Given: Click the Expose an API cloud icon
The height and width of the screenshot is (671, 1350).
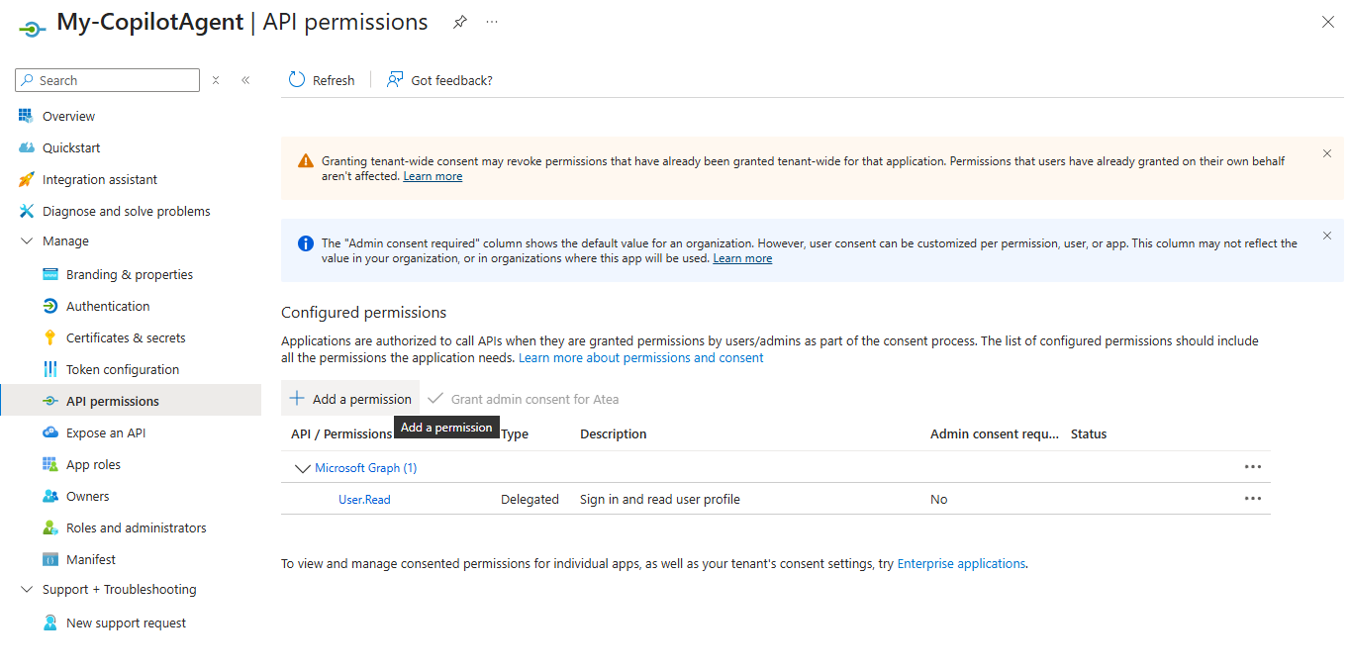Looking at the screenshot, I should (x=49, y=432).
